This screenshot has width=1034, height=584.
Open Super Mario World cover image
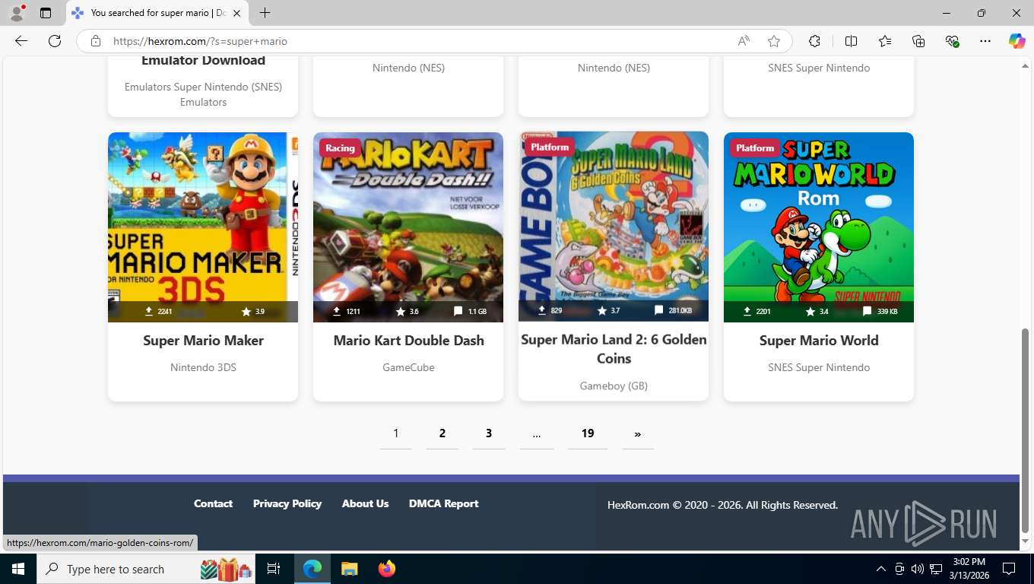(819, 227)
